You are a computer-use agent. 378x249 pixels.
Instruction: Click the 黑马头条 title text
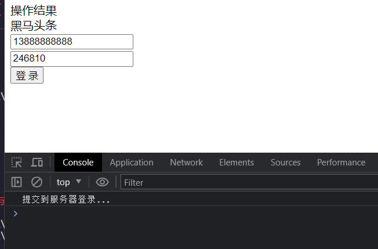click(x=34, y=26)
